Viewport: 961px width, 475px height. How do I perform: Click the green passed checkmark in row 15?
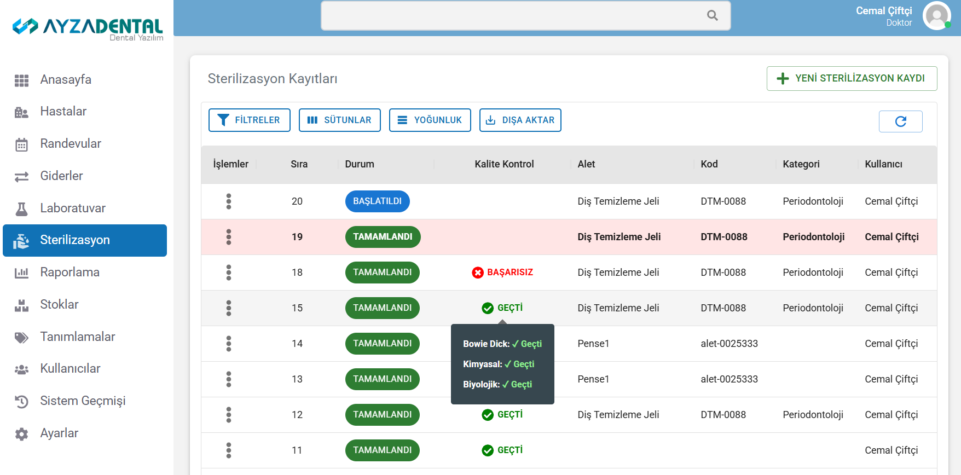(x=488, y=308)
